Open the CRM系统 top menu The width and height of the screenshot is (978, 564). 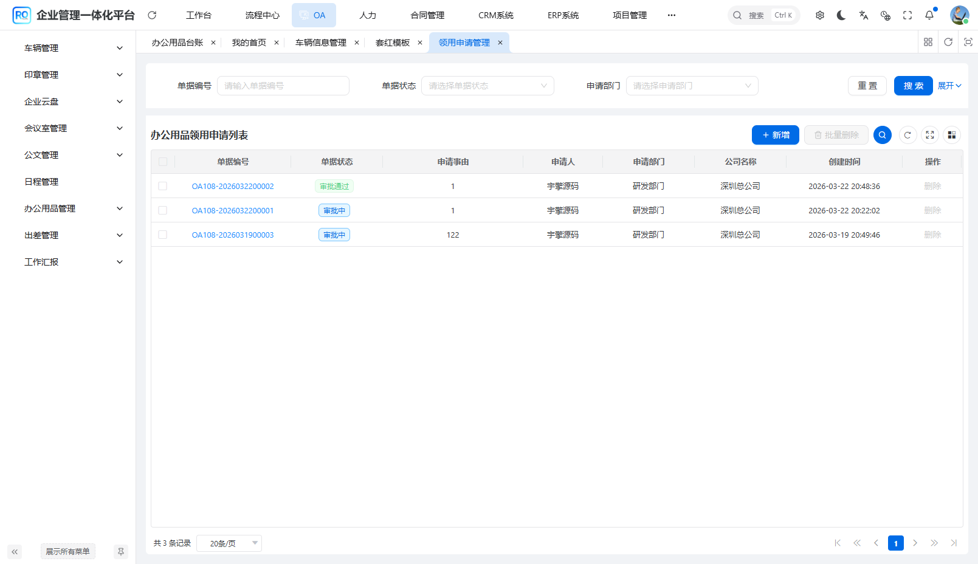(495, 15)
